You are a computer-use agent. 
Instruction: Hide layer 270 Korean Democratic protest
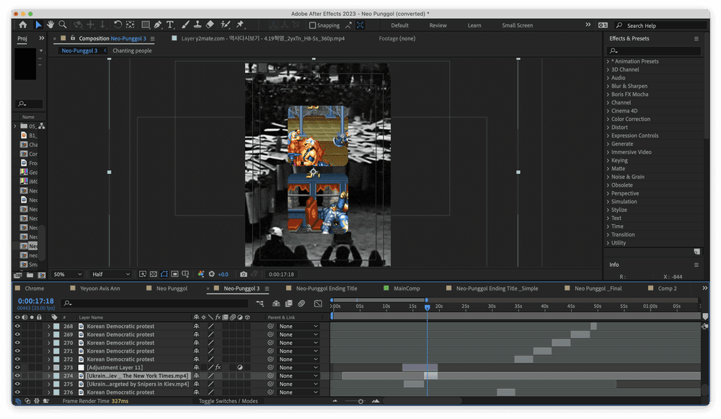coord(17,343)
